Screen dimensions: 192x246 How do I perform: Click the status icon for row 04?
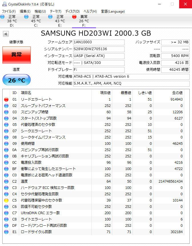click(x=6, y=118)
